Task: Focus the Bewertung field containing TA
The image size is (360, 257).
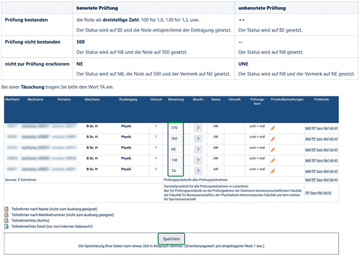Action: (x=176, y=171)
